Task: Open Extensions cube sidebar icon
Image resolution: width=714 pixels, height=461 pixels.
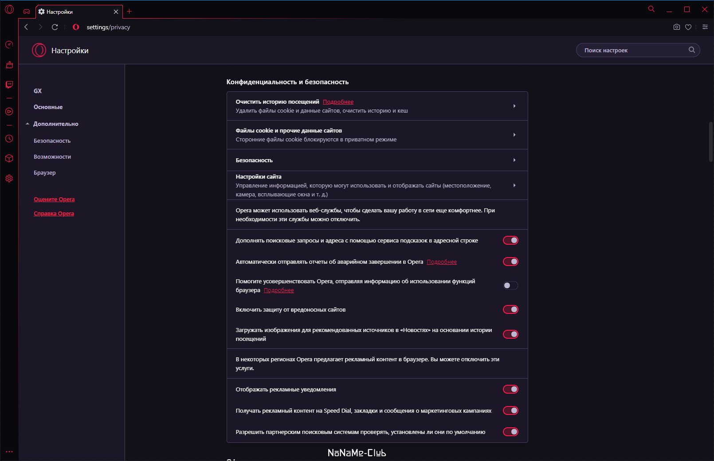Action: (9, 158)
